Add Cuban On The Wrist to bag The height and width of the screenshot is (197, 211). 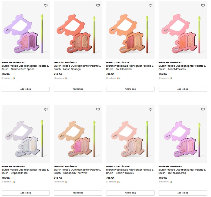(78, 193)
